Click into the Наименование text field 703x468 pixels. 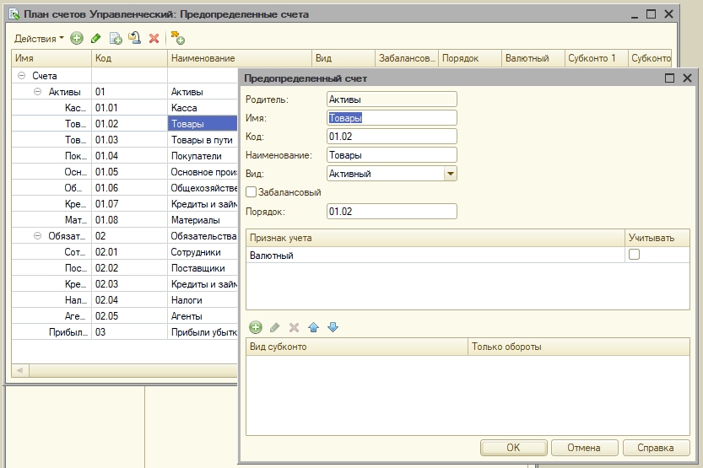(392, 155)
